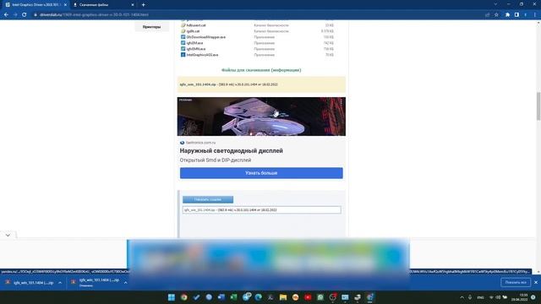Click the share page icon in address bar
Viewport: 541px width, 304px height.
tap(487, 15)
